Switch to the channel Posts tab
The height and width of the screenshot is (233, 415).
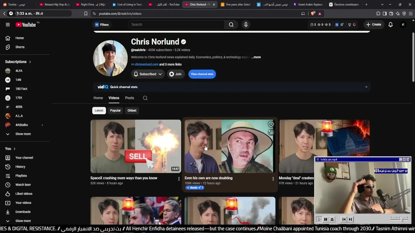[x=129, y=98]
